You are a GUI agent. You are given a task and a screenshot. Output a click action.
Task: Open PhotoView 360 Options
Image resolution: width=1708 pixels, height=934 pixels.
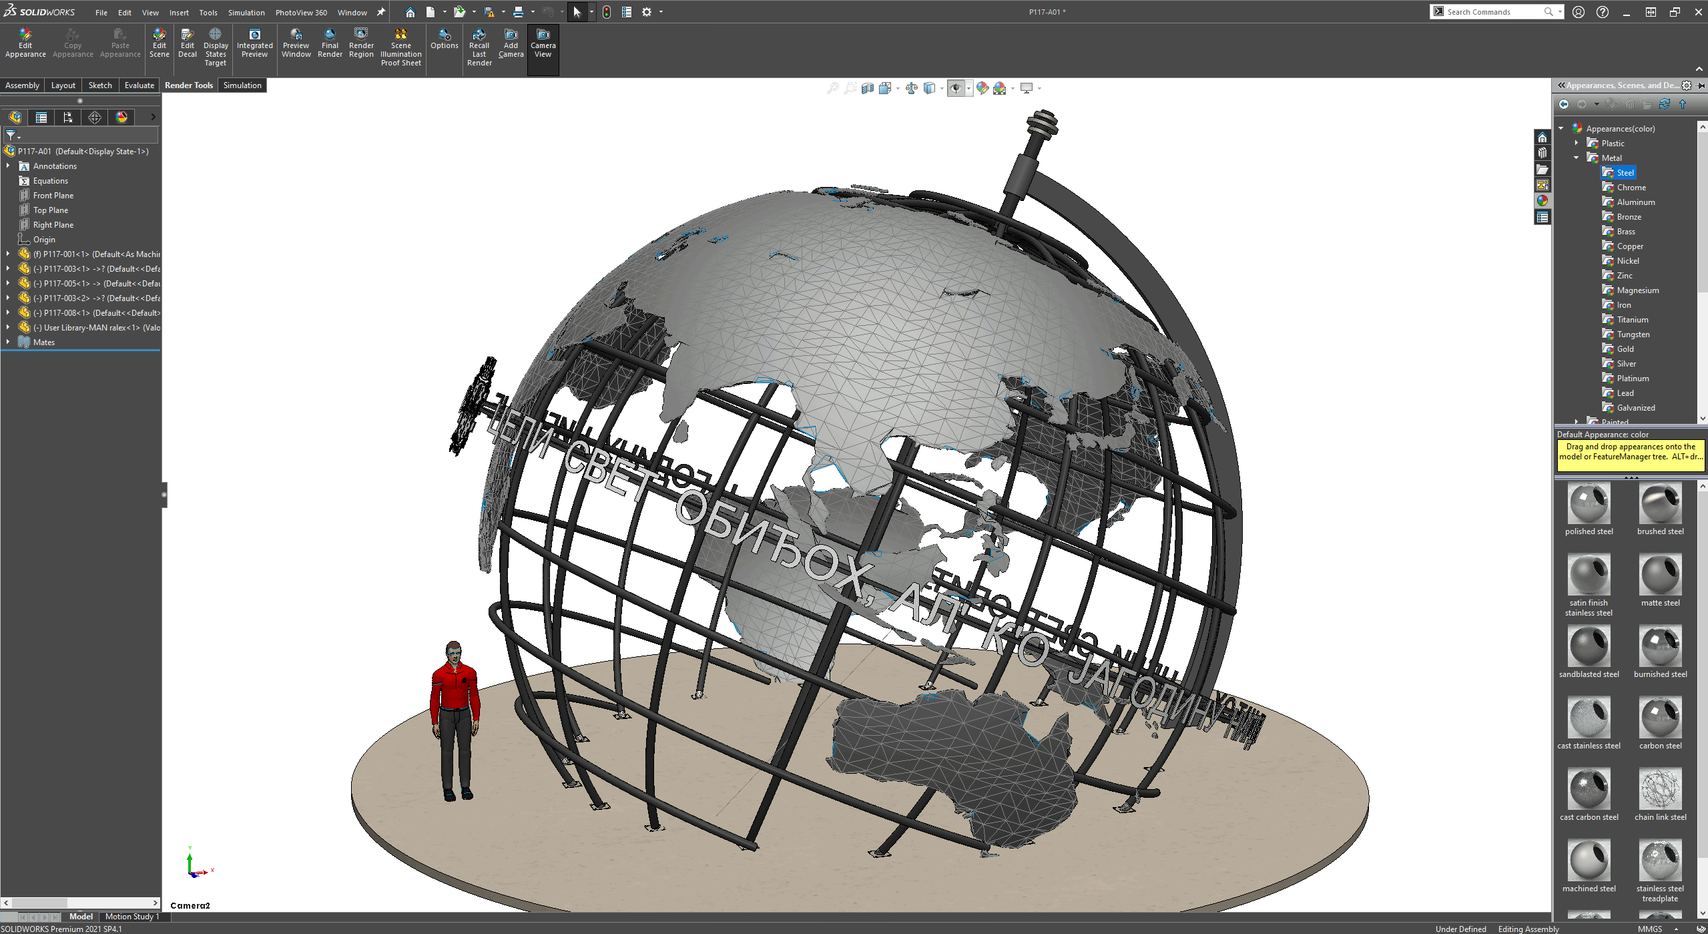pyautogui.click(x=444, y=39)
